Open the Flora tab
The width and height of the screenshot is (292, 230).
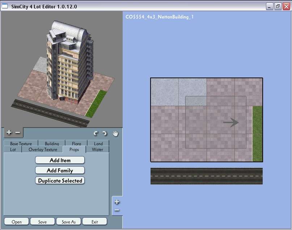click(76, 143)
